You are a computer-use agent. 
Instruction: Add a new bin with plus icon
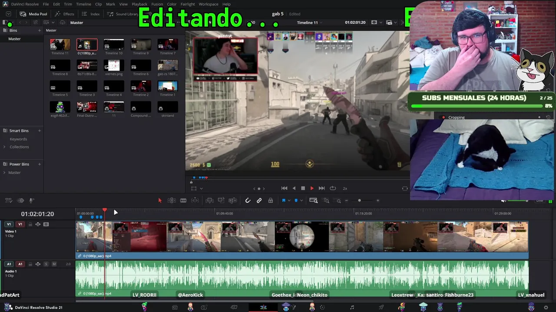[39, 30]
